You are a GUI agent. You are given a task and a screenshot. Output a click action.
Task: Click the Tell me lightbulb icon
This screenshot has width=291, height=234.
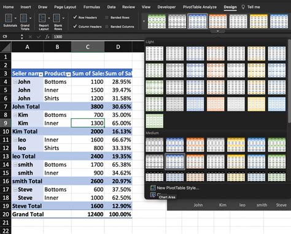tap(243, 7)
